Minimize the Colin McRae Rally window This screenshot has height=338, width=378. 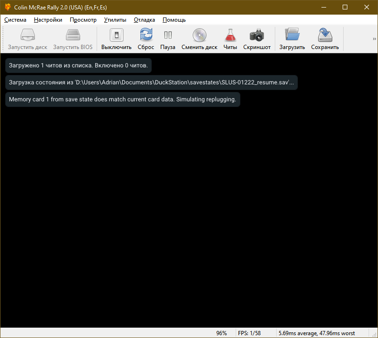point(324,7)
